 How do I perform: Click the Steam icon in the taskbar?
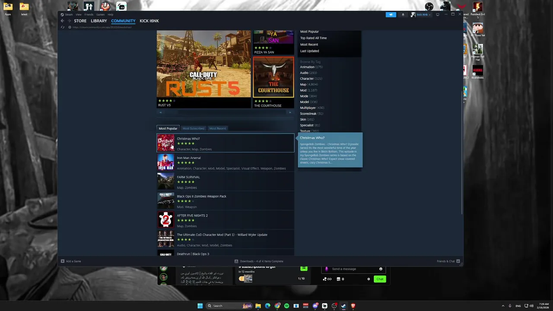point(343,306)
